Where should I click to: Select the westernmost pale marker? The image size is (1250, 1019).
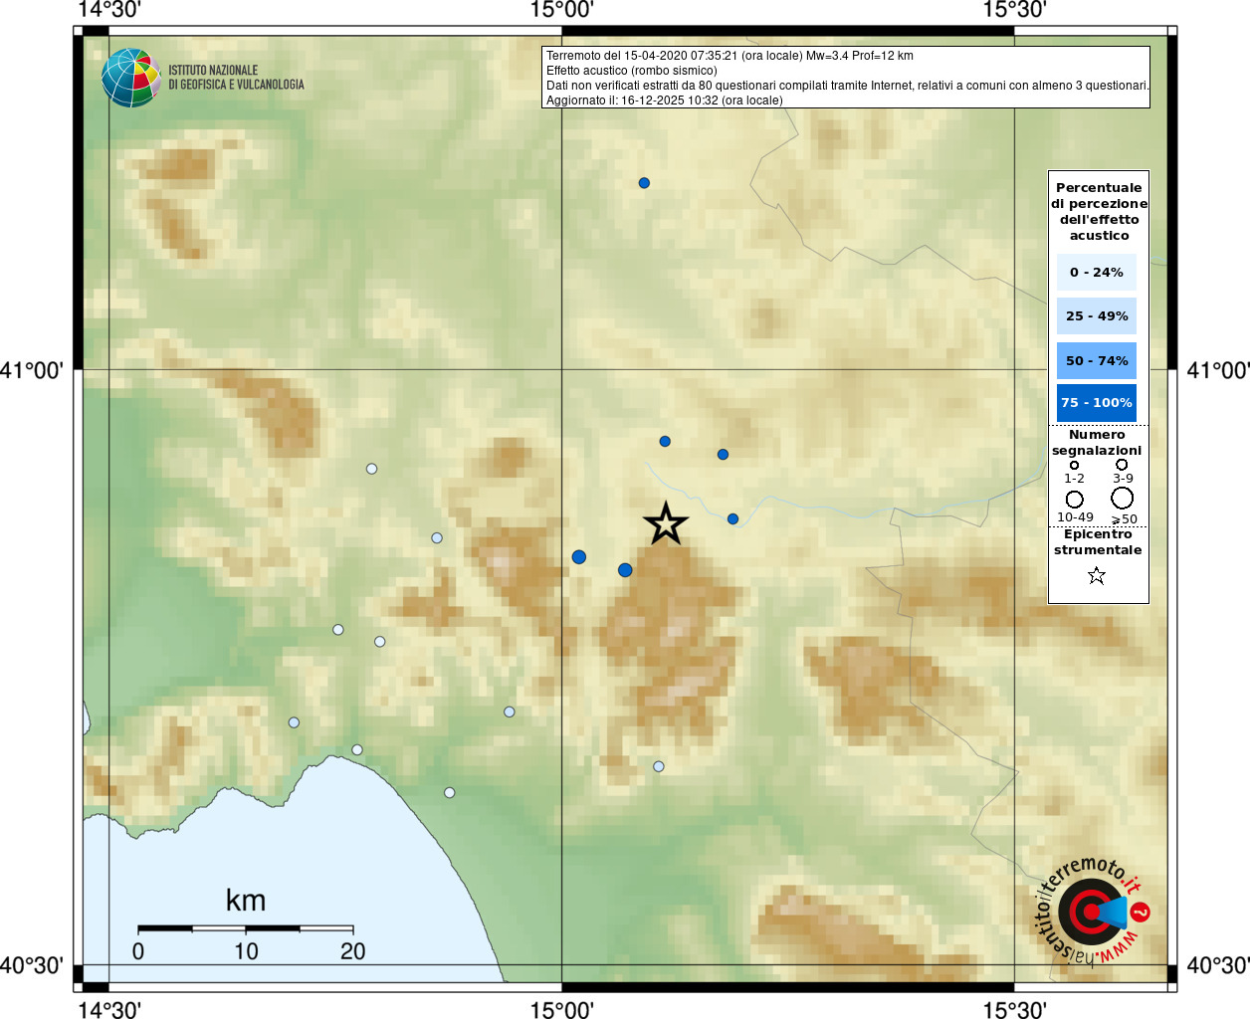click(x=294, y=722)
